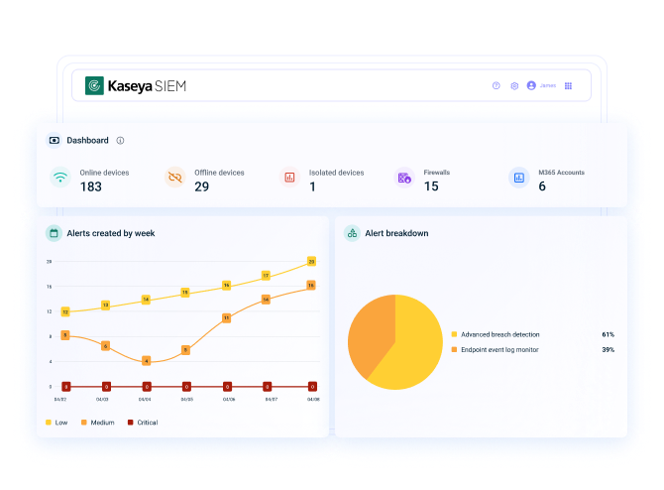Open the help question mark icon
The image size is (664, 490).
click(x=497, y=86)
